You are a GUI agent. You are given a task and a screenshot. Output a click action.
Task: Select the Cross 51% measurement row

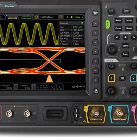(x=72, y=41)
